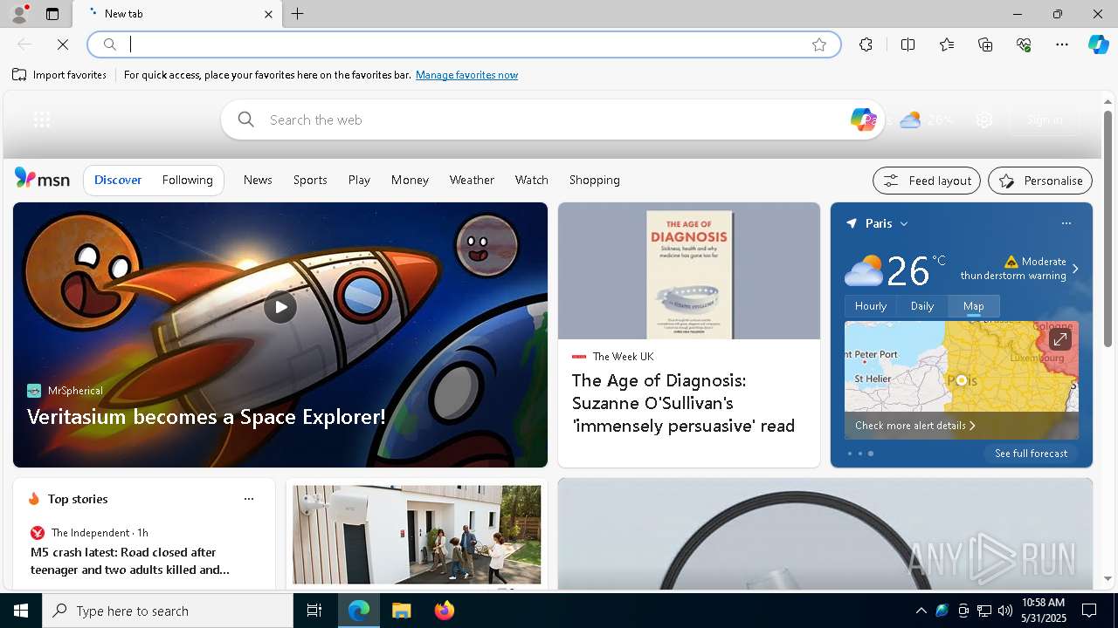Open the Play section
1118x628 pixels.
coord(359,180)
